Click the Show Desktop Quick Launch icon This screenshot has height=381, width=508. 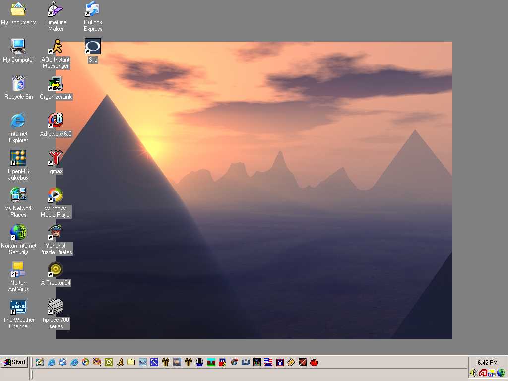point(40,362)
